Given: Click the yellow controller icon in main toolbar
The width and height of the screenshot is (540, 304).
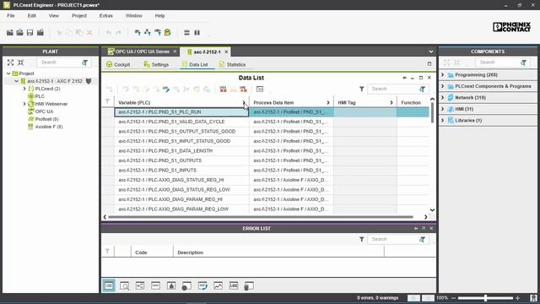Looking at the screenshot, I should tap(167, 32).
